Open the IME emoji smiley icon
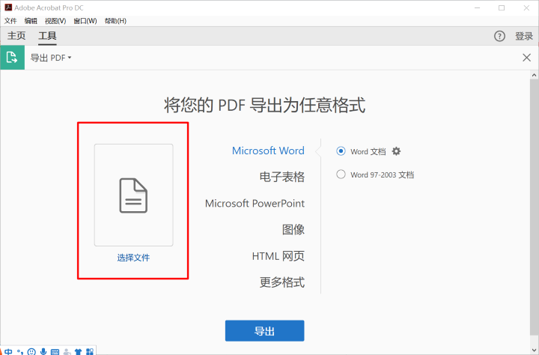 pos(31,351)
